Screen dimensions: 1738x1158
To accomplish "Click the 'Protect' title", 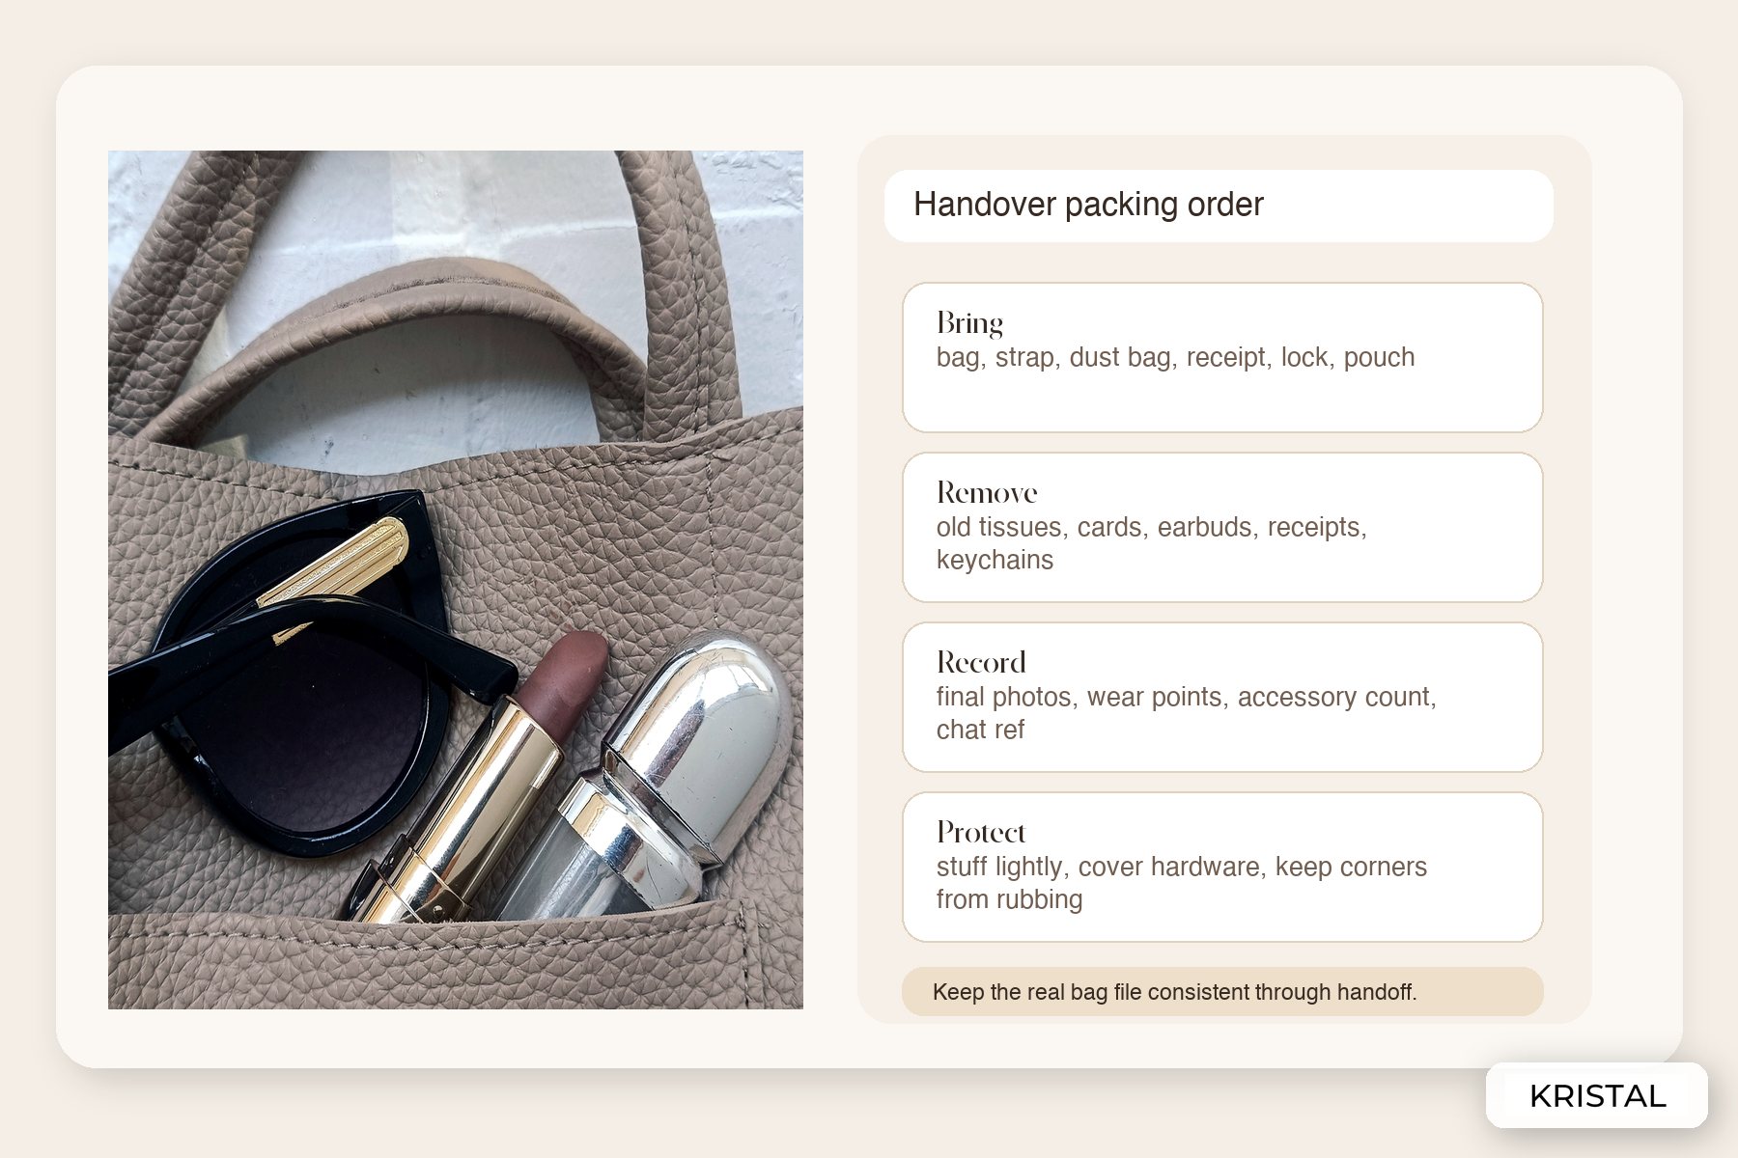I will click(981, 833).
